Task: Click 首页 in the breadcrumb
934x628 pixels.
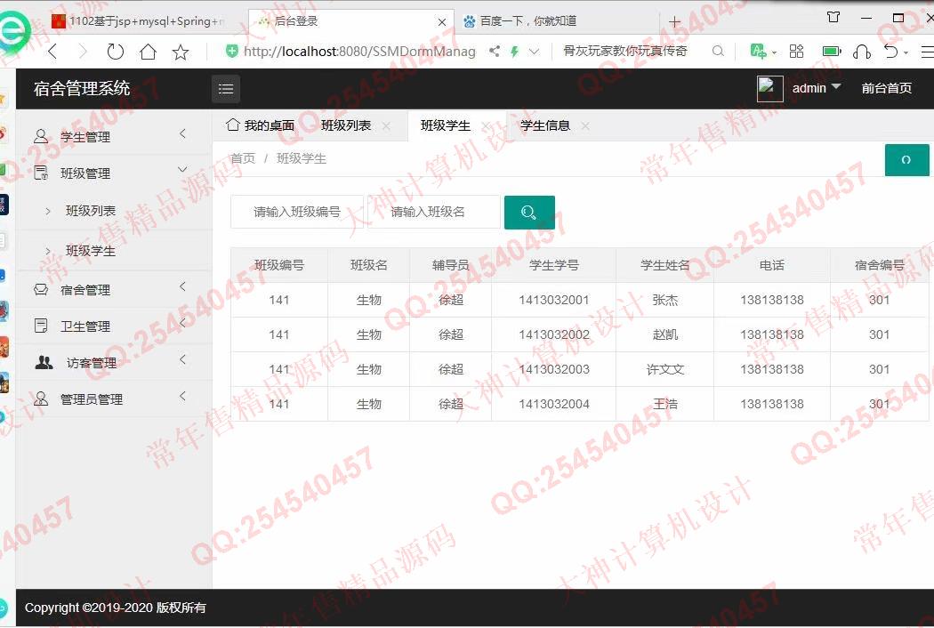Action: 243,158
